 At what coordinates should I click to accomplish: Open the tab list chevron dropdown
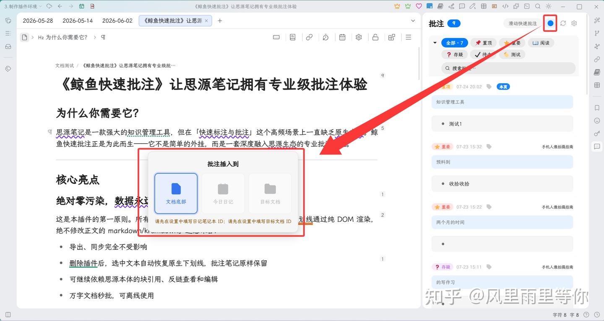click(x=413, y=21)
